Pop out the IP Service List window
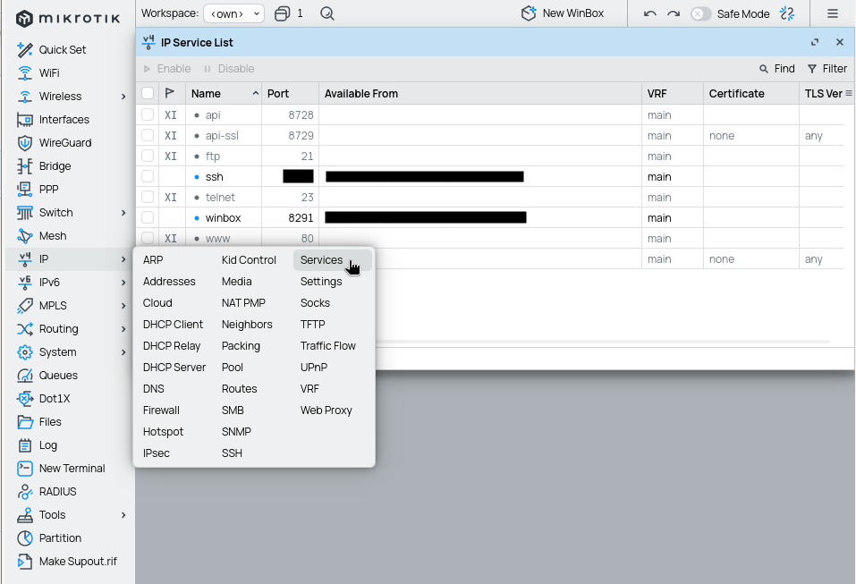Viewport: 856px width, 584px height. [815, 42]
